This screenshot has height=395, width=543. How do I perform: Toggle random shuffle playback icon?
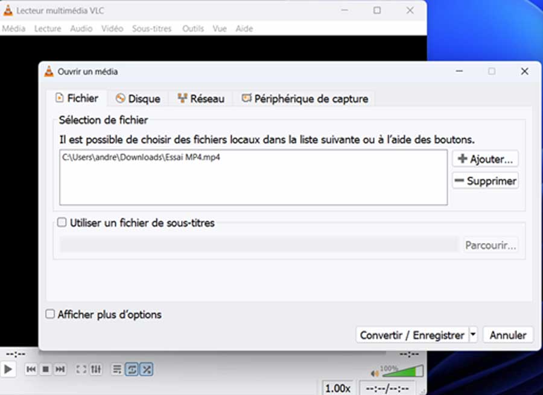(147, 370)
